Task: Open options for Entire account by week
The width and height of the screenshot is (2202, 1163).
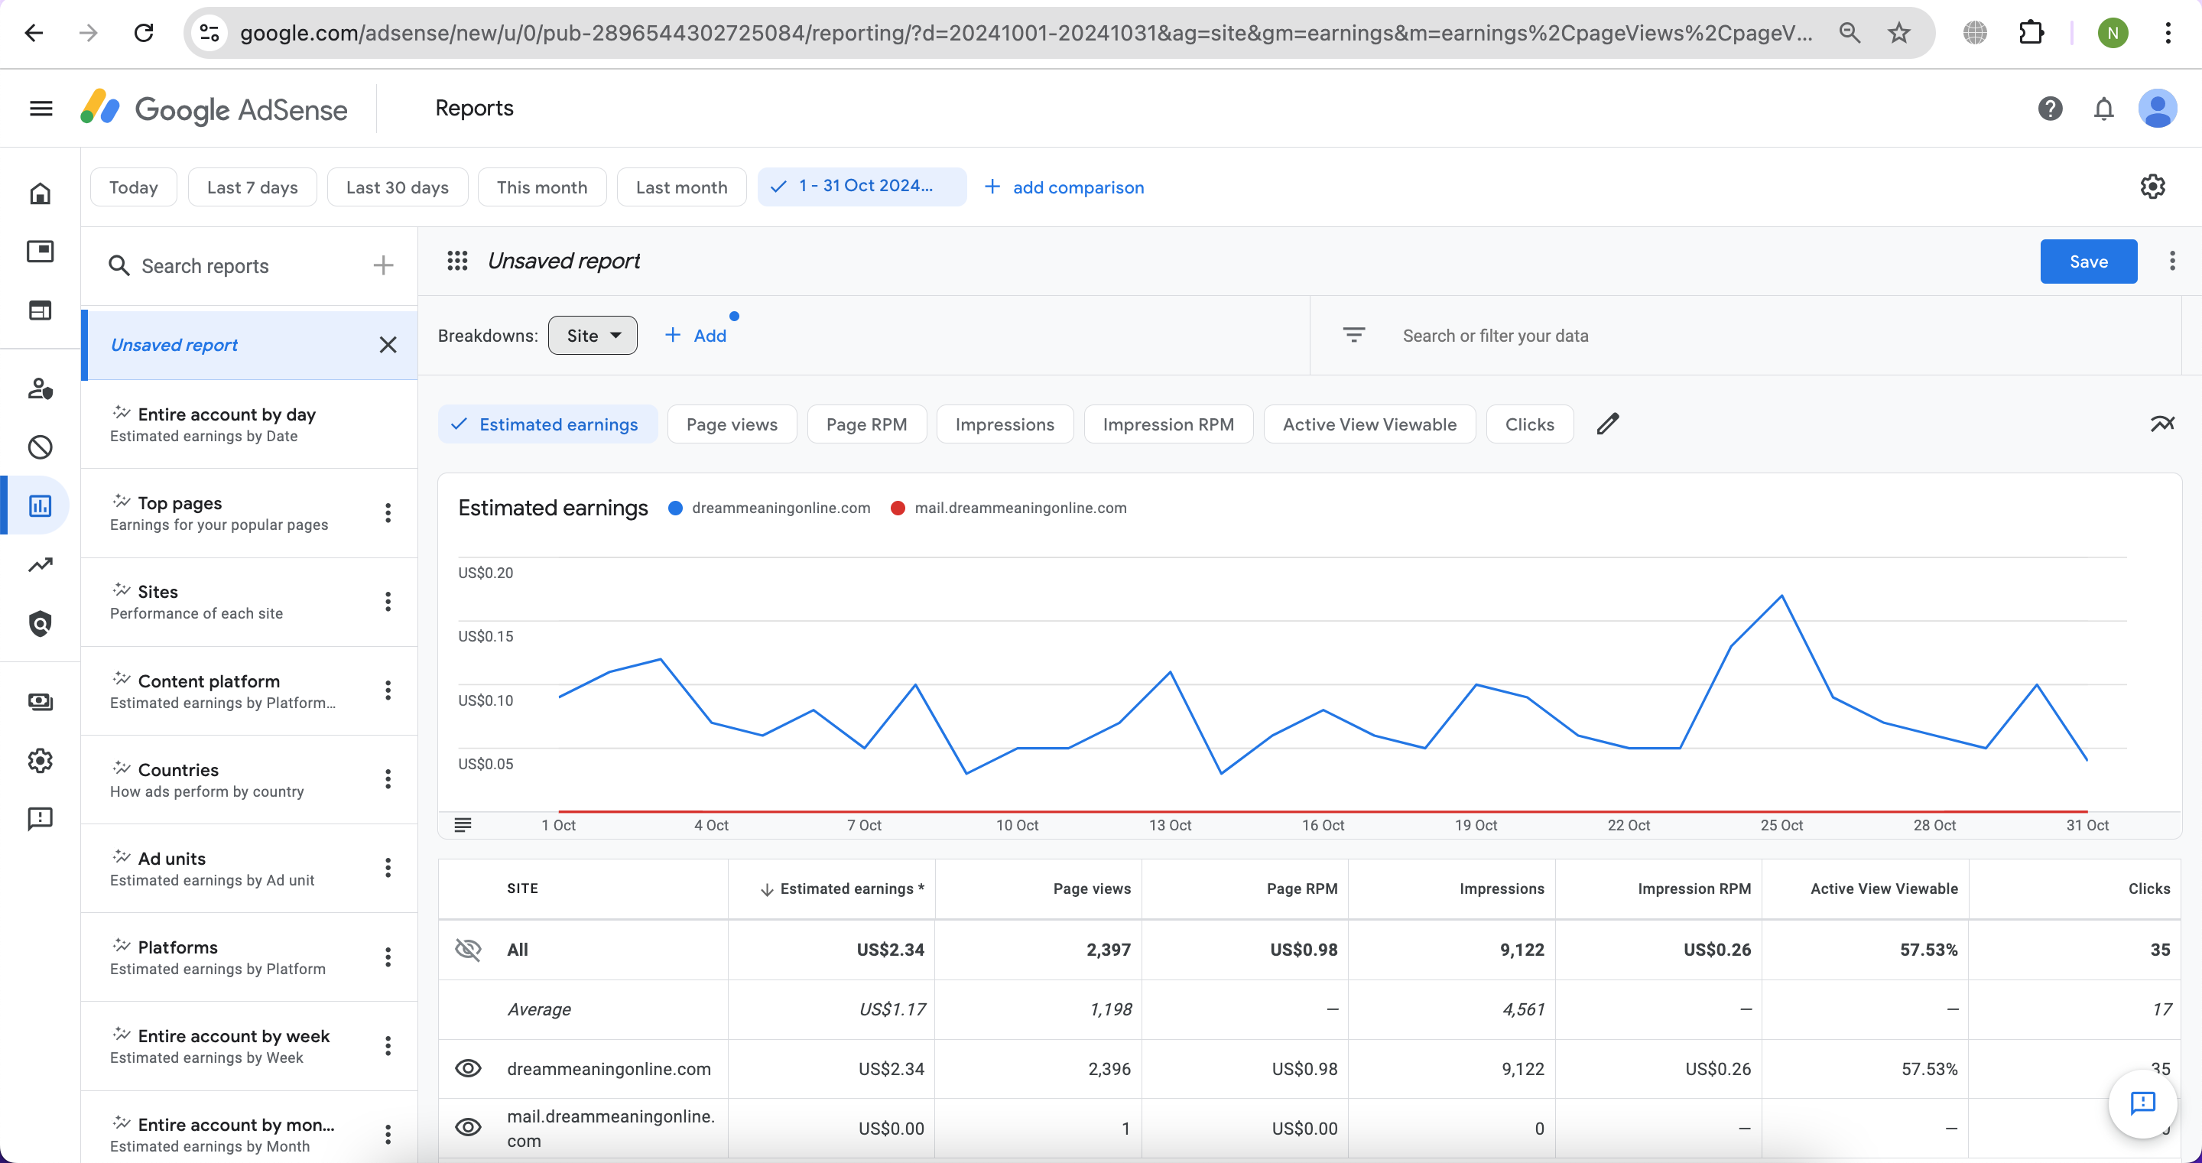Action: point(388,1047)
